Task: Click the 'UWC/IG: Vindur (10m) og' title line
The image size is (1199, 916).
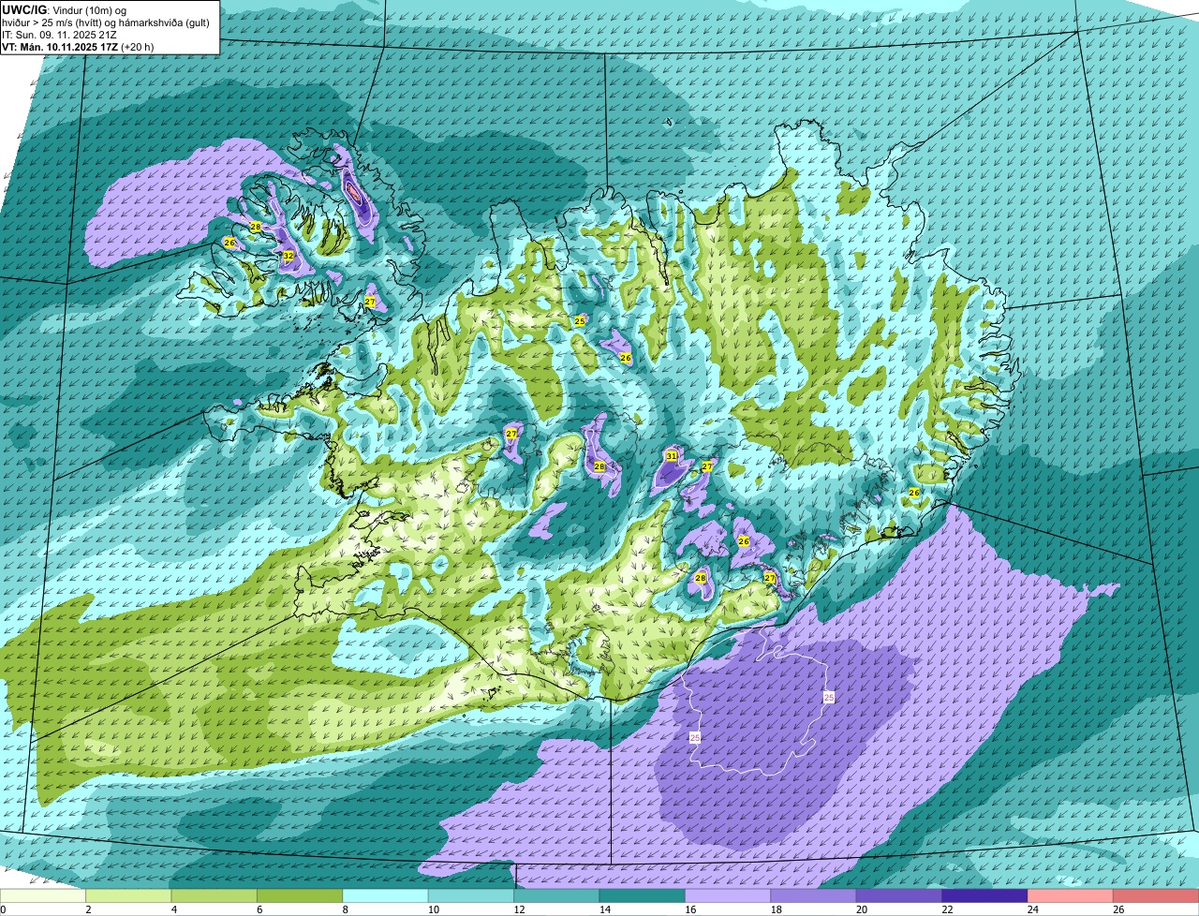Action: [x=65, y=9]
